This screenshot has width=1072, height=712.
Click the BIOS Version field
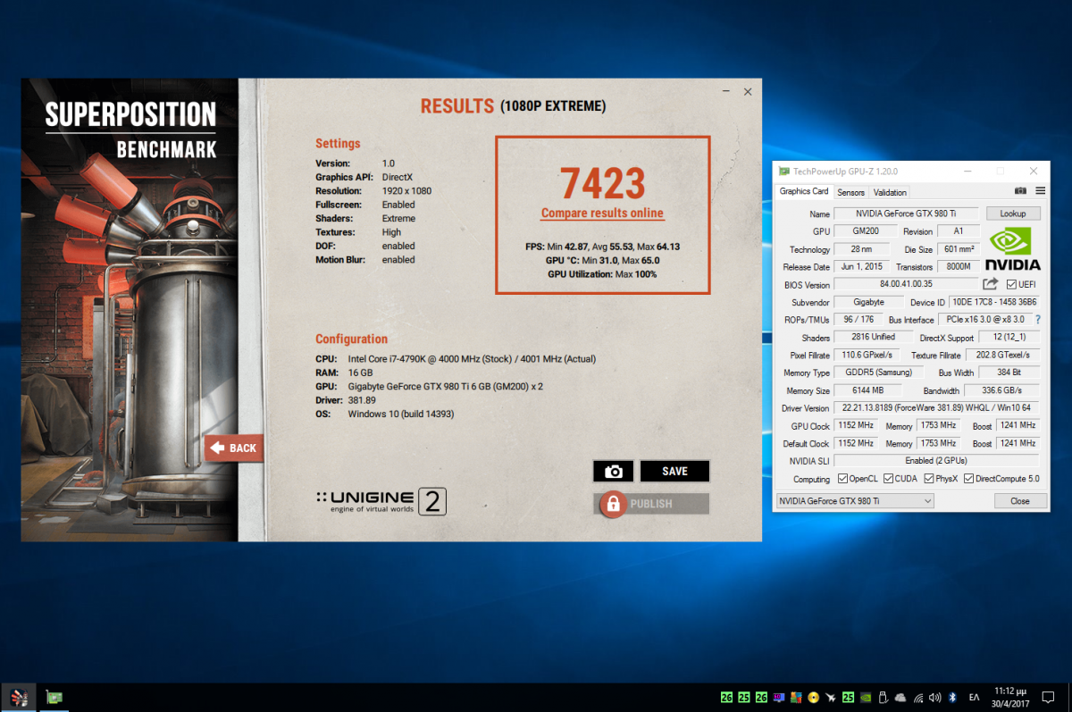906,284
